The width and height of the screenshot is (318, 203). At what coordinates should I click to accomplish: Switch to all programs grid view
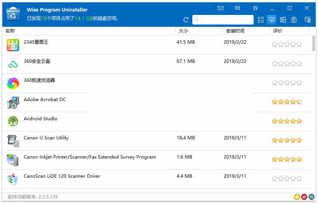click(x=261, y=20)
